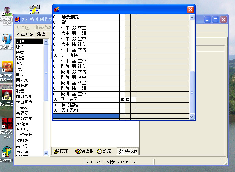Select the 天下无狗 move row
235x172 pixels.
pos(86,111)
